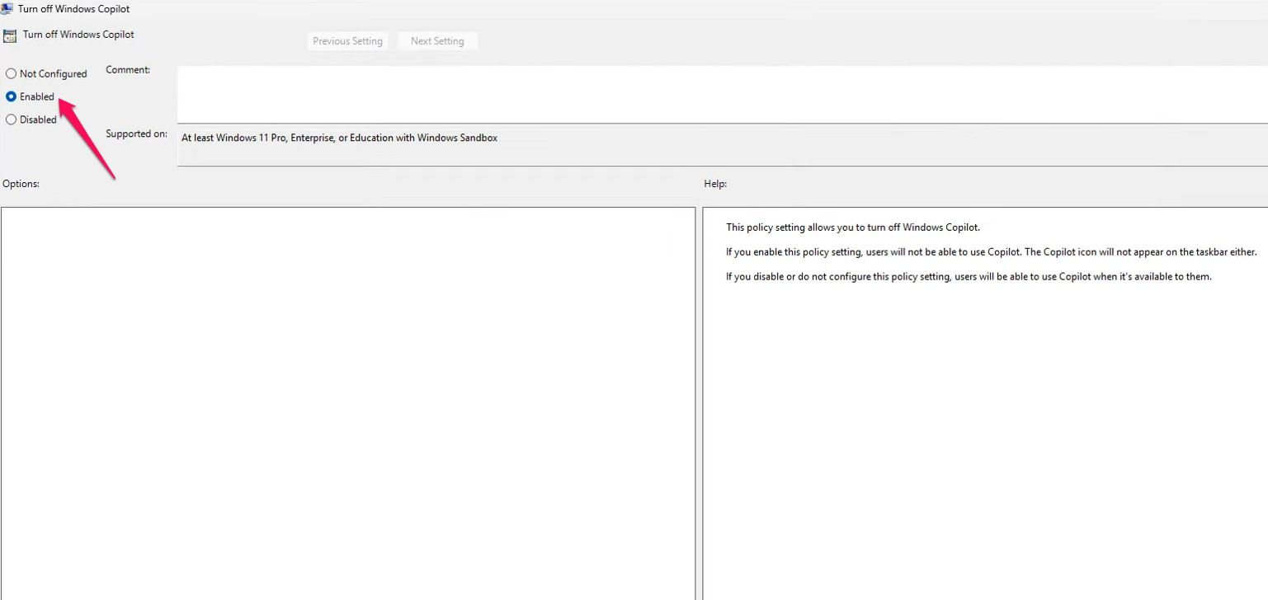This screenshot has height=600, width=1268.
Task: Go to the Previous Setting
Action: 347,41
